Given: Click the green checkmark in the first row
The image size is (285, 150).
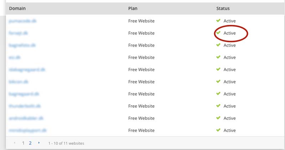Looking at the screenshot, I should click(218, 21).
